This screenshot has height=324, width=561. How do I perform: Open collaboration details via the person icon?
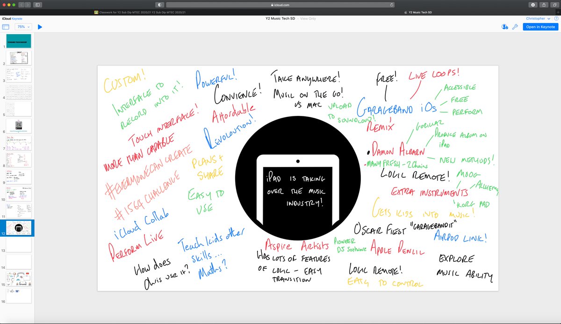(x=504, y=27)
